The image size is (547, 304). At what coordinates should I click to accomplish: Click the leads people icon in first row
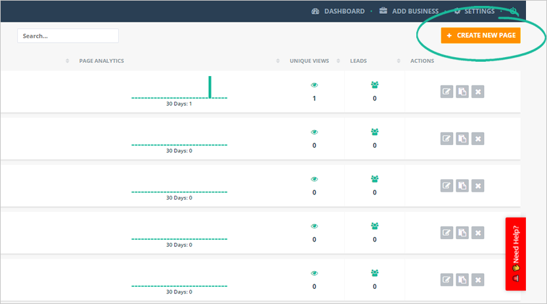point(374,85)
